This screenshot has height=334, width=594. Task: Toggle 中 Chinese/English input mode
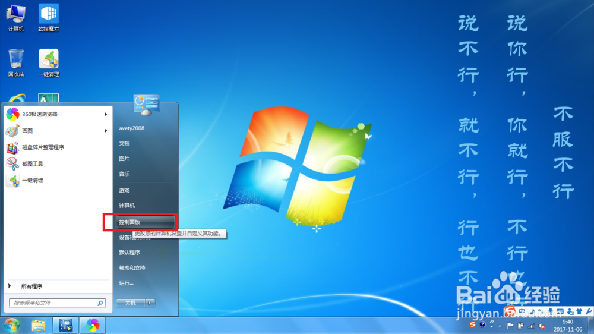[x=522, y=311]
